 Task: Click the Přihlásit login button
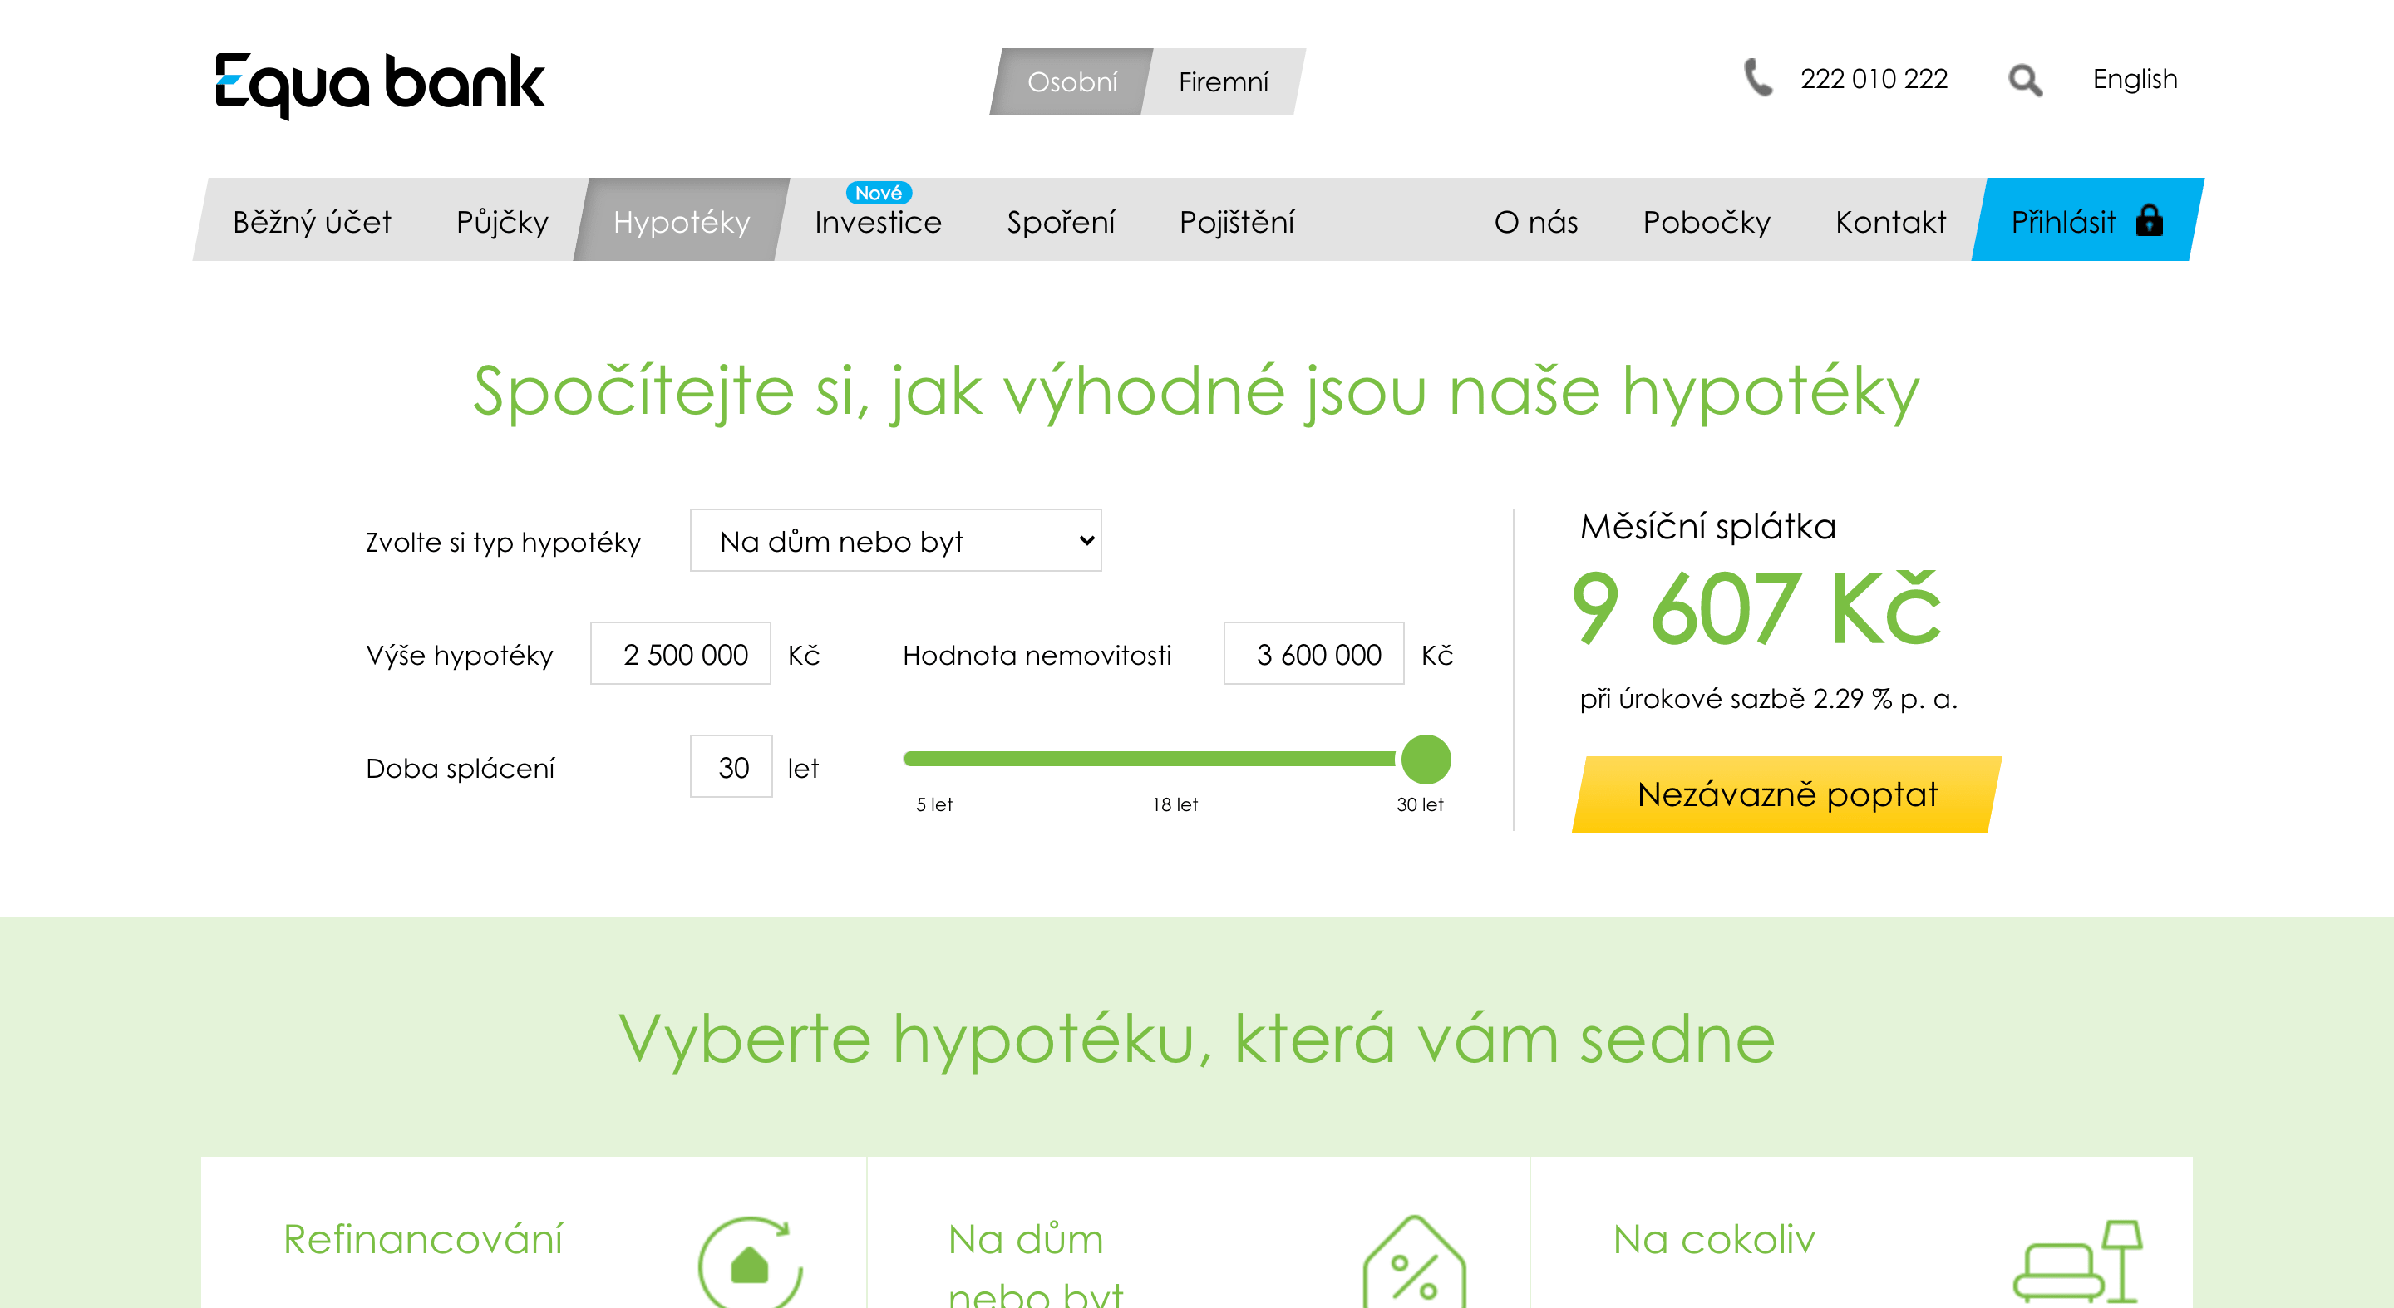click(2087, 220)
